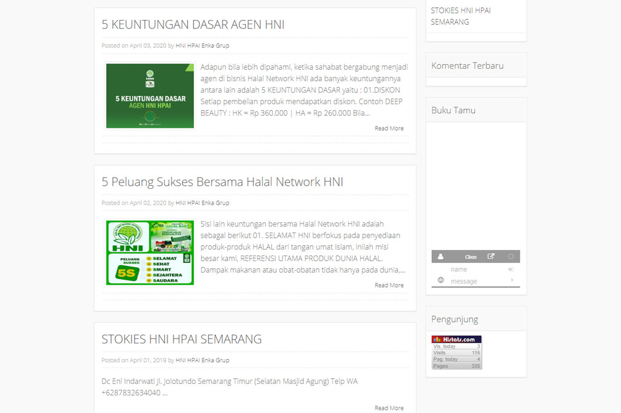Click the date Posted on April 01, 2019
Viewport: 621px width, 413px height.
(134, 360)
